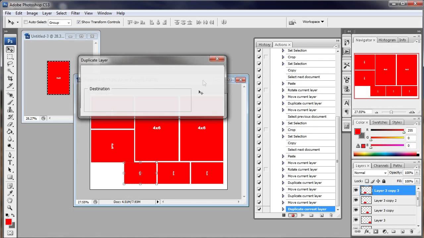
Task: Open Workspace dropdown menu
Action: click(313, 22)
